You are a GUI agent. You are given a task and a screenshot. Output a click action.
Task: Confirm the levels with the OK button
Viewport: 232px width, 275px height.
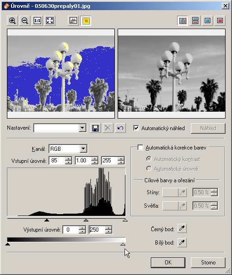[x=168, y=263]
